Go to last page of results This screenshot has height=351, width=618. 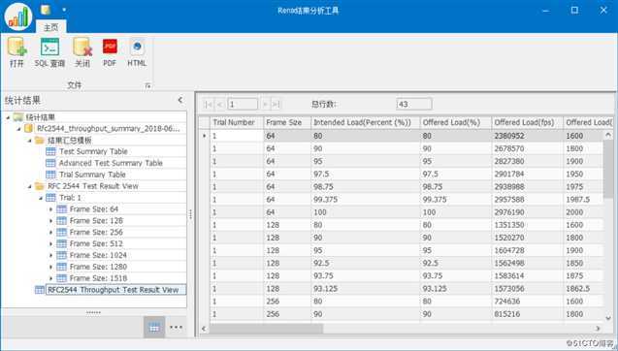pyautogui.click(x=276, y=105)
